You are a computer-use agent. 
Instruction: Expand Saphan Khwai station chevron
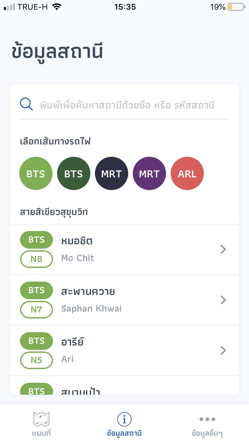pyautogui.click(x=223, y=300)
